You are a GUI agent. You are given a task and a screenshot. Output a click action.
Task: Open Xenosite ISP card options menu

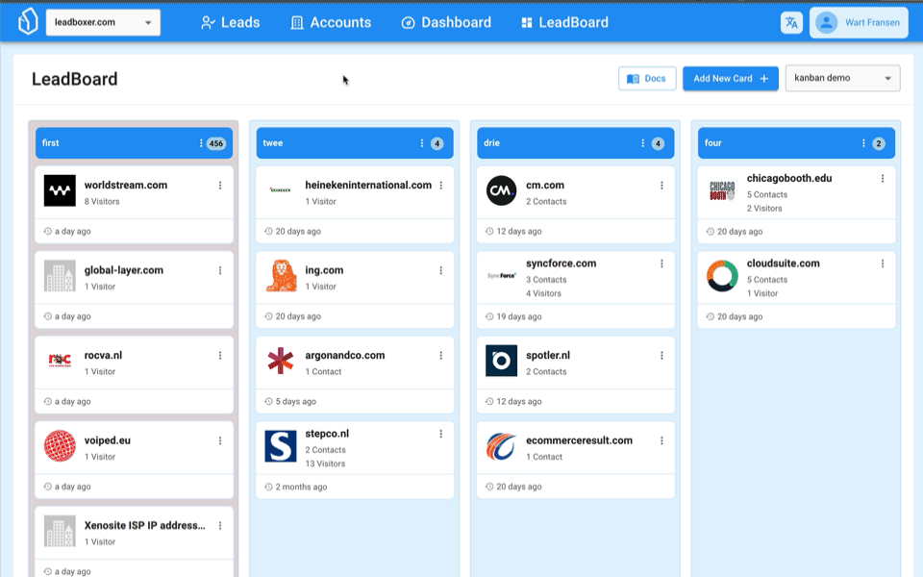point(220,526)
